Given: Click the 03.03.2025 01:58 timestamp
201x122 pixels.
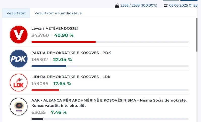Looking at the screenshot, I should click(x=183, y=6).
